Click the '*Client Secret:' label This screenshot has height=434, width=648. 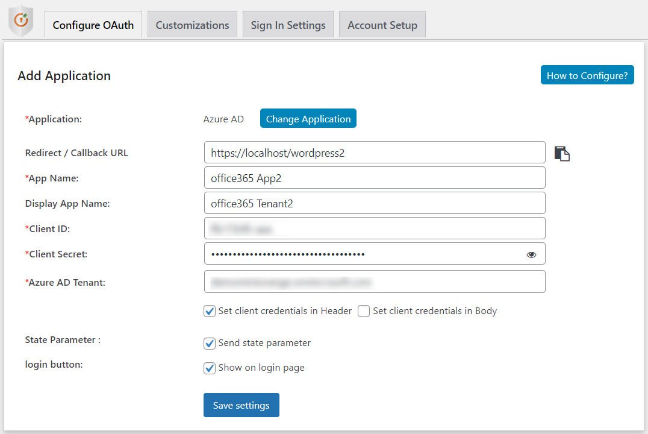pos(56,254)
